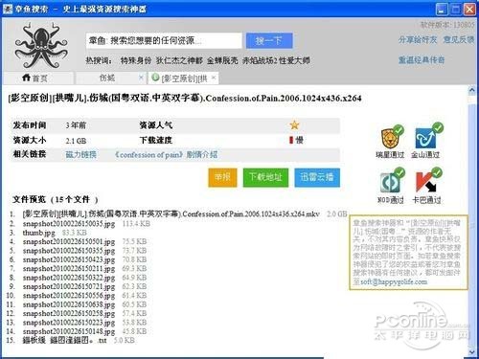Switch to the 首页 tab
The height and width of the screenshot is (359, 479).
click(38, 79)
